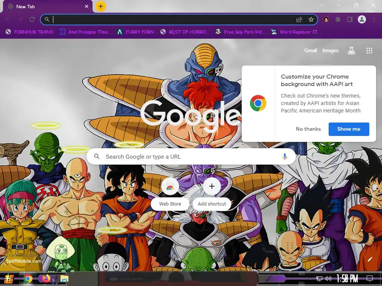The height and width of the screenshot is (286, 382).
Task: Open a new tab with the yellow plus button
Action: point(101,6)
